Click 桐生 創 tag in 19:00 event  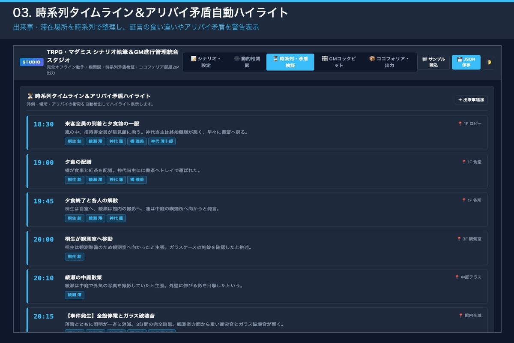coord(75,180)
